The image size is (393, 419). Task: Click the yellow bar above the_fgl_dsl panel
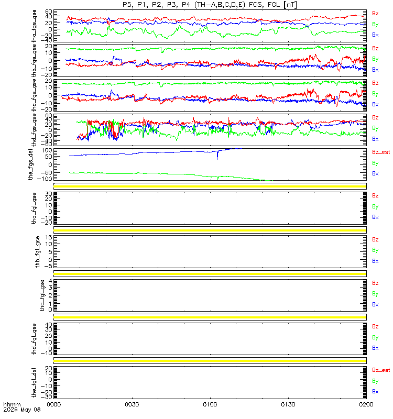tap(210, 361)
